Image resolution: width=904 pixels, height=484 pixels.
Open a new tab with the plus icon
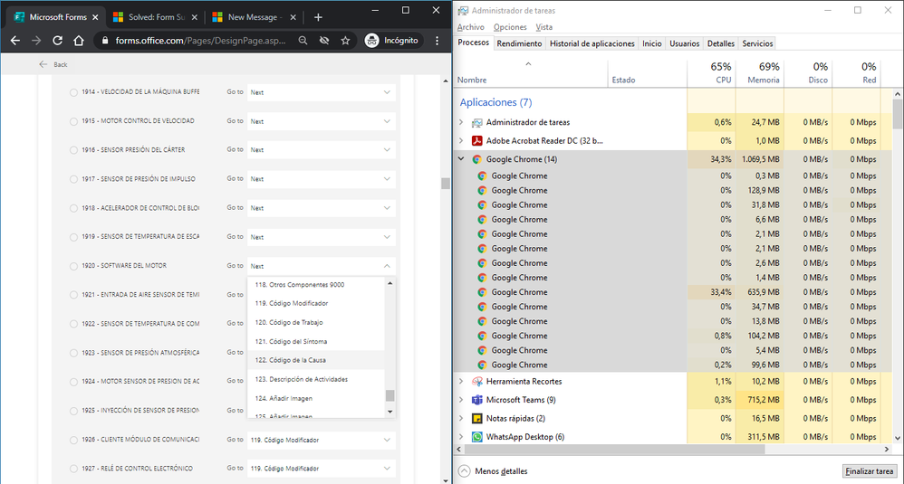318,17
